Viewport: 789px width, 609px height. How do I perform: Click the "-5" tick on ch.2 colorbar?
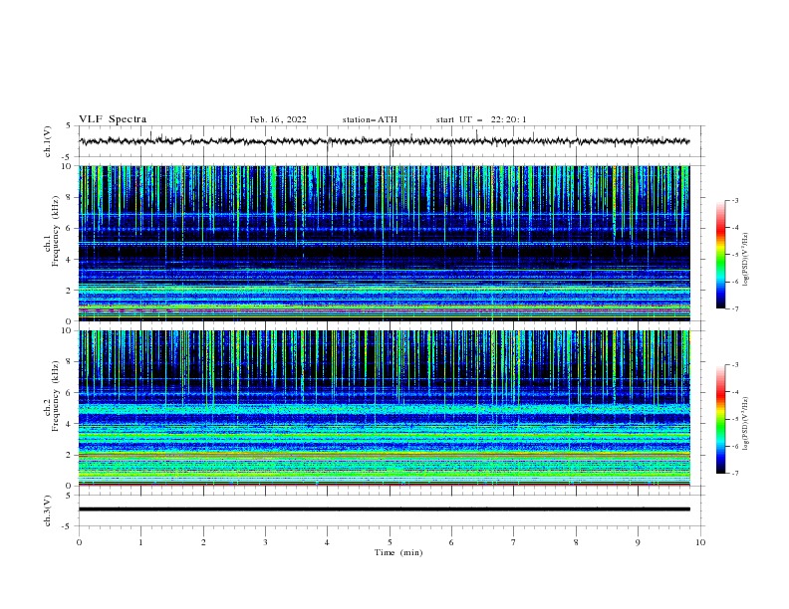click(x=734, y=419)
